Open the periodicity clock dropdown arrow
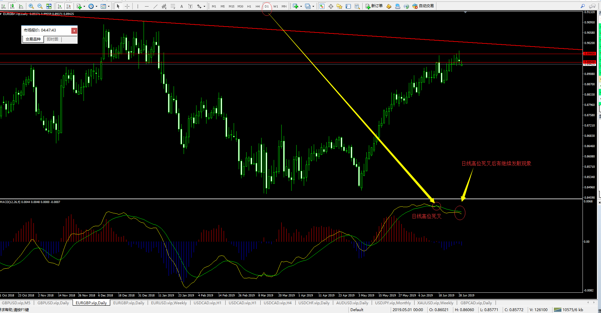Viewport: 601px width, 313px height. pyautogui.click(x=96, y=6)
